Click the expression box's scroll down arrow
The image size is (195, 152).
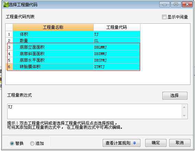click(x=184, y=116)
